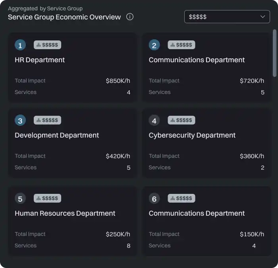Click the $$$$$ tag on Development Department card

pyautogui.click(x=47, y=120)
